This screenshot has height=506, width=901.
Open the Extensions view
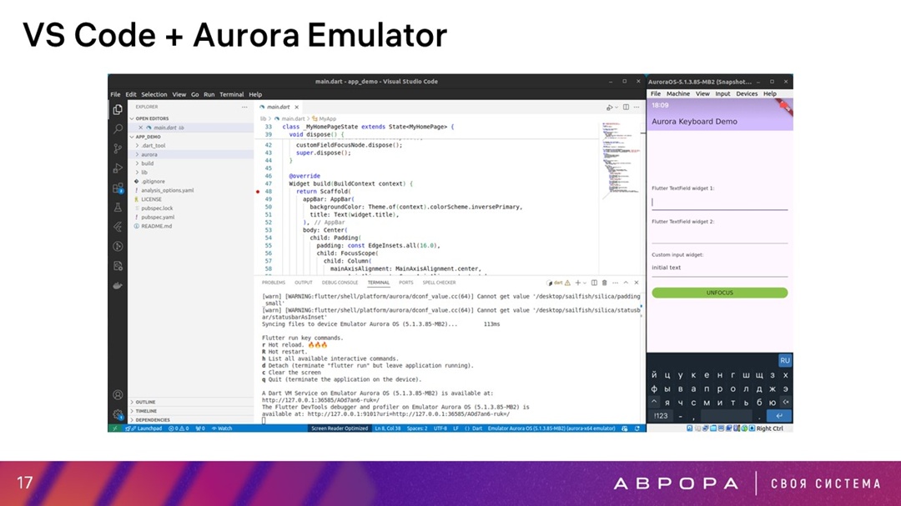coord(118,188)
